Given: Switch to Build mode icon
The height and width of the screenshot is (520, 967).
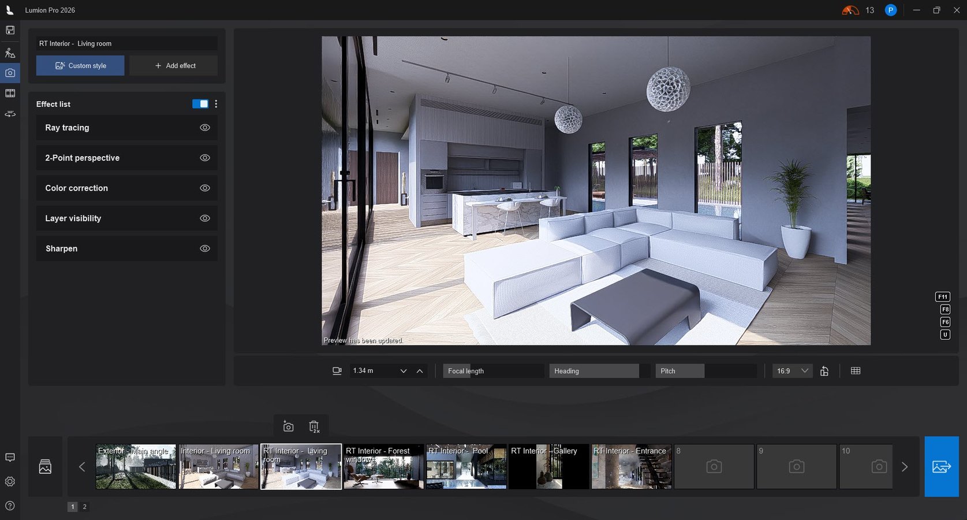Looking at the screenshot, I should tap(10, 53).
